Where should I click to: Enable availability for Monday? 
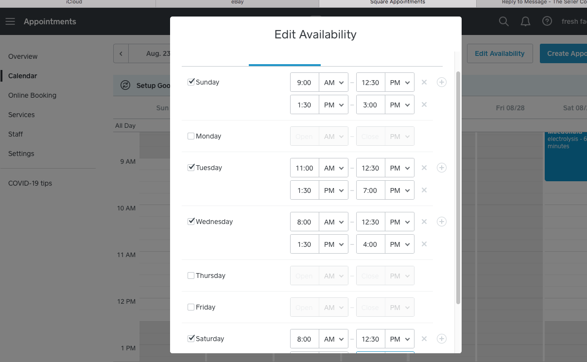[x=191, y=136]
